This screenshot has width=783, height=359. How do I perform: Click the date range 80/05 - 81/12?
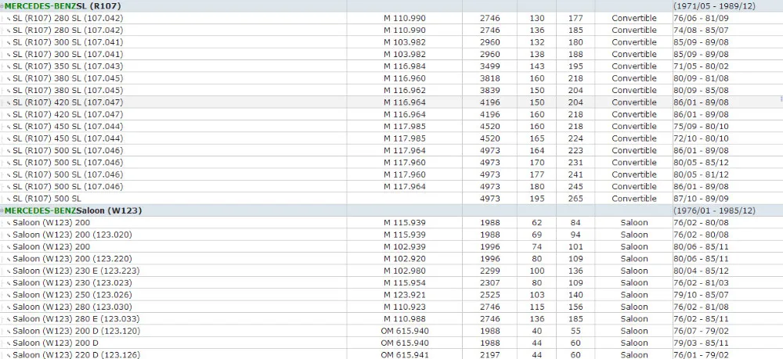[x=701, y=174]
